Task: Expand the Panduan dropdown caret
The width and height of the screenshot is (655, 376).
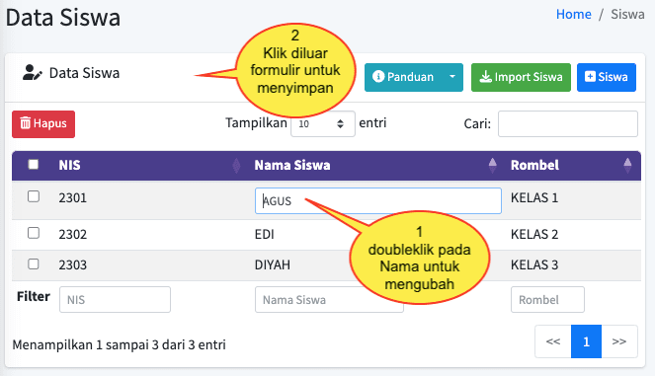Action: point(452,77)
